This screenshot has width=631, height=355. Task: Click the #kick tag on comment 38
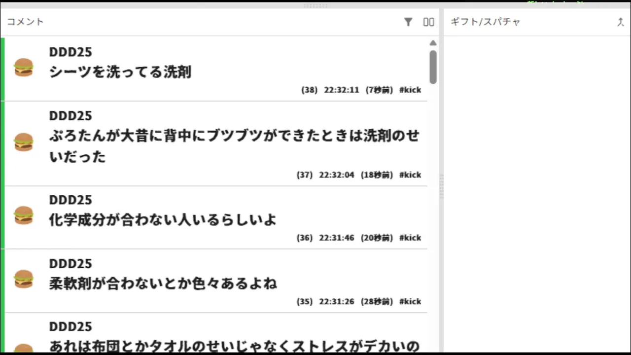[x=410, y=90]
